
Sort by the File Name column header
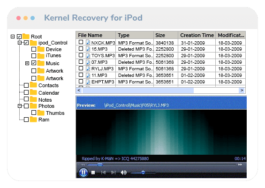[x=96, y=35]
